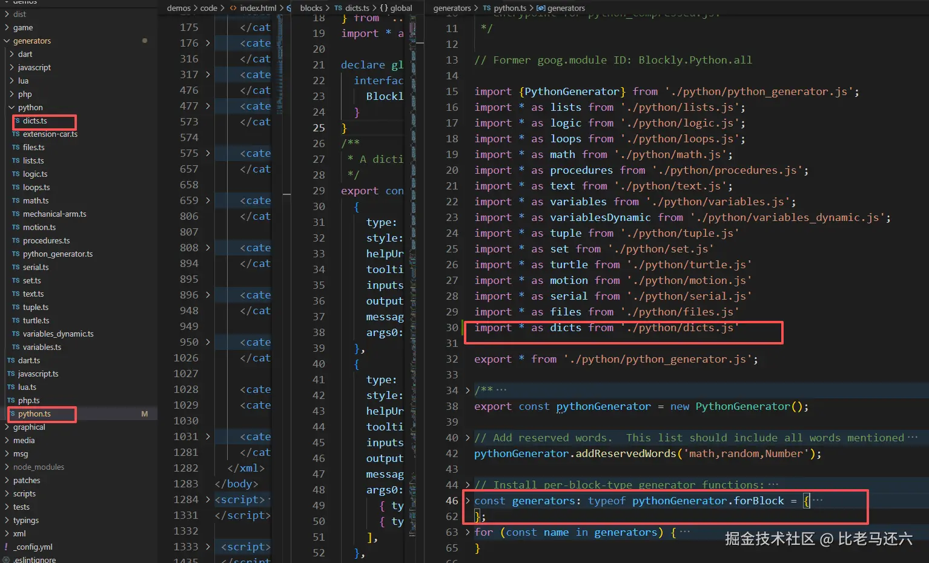Unfold index.html category at line 1031
Viewport: 929px width, 563px height.
208,436
